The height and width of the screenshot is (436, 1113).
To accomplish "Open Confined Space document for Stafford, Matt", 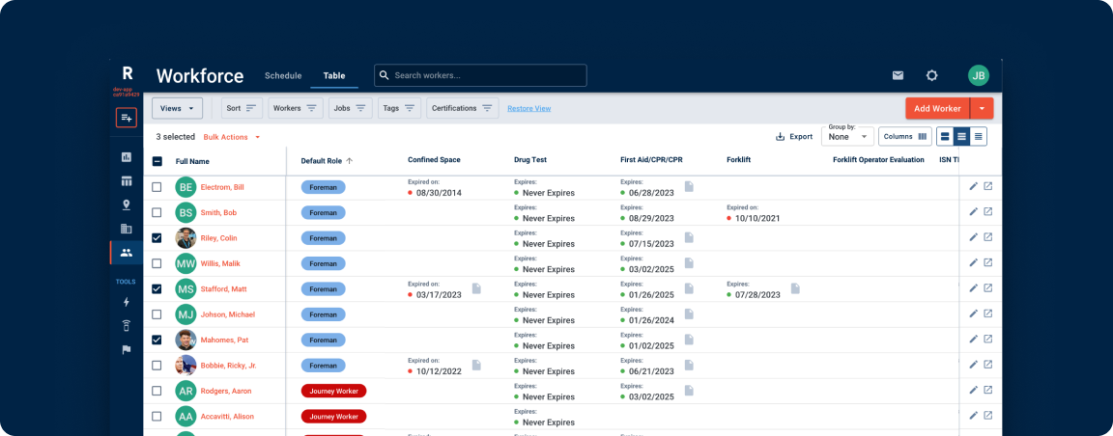I will (x=476, y=288).
